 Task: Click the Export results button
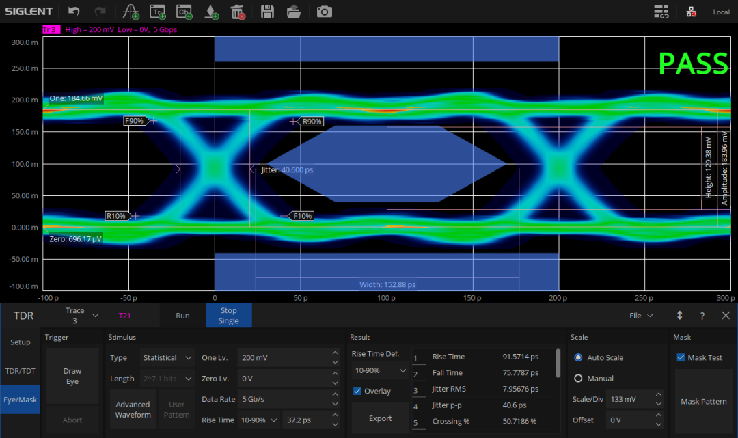point(380,418)
